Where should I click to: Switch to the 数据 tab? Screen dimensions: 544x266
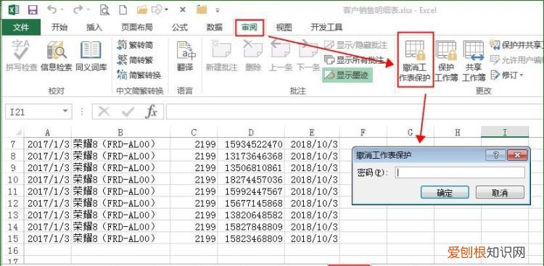click(215, 27)
